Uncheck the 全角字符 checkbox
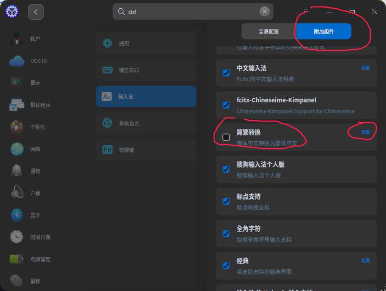Image resolution: width=386 pixels, height=291 pixels. click(x=226, y=234)
